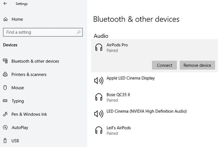This screenshot has width=221, height=147.
Task: Click the AutoPlay icon
Action: click(x=5, y=127)
